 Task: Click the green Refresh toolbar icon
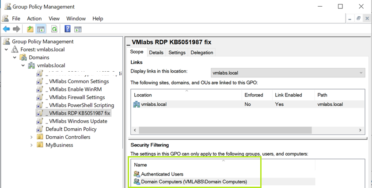pos(54,29)
